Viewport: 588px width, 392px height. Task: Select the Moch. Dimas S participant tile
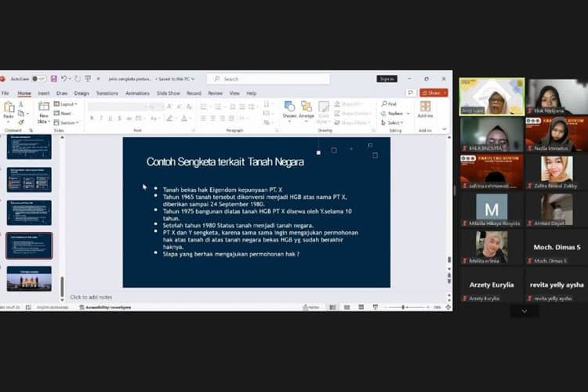coord(557,247)
